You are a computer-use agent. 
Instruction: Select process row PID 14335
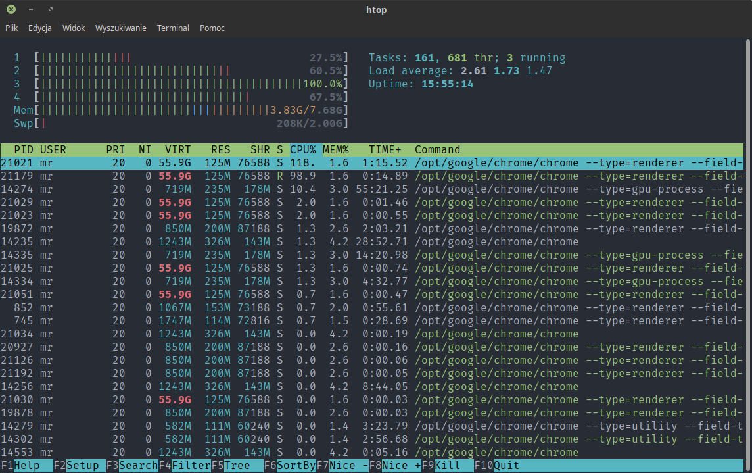pyautogui.click(x=372, y=255)
